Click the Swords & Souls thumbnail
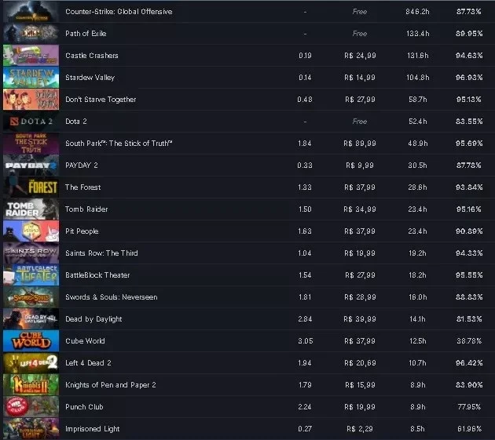 pyautogui.click(x=31, y=297)
